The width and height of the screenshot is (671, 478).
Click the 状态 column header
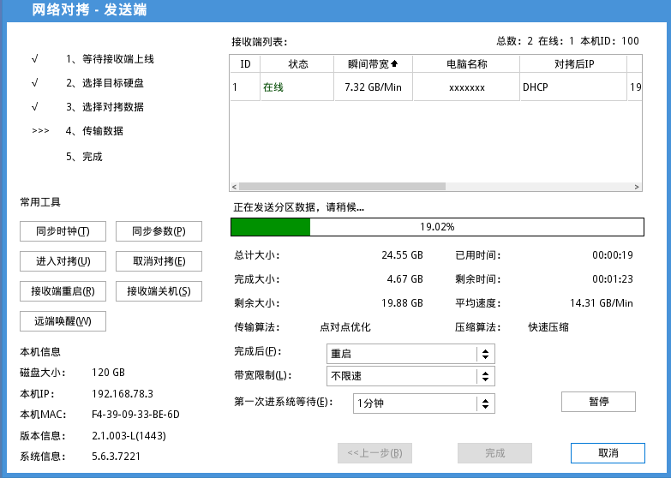click(x=297, y=64)
